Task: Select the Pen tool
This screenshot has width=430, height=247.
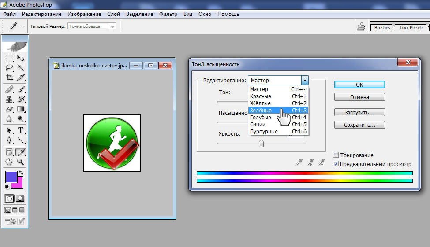Action: click(9, 140)
